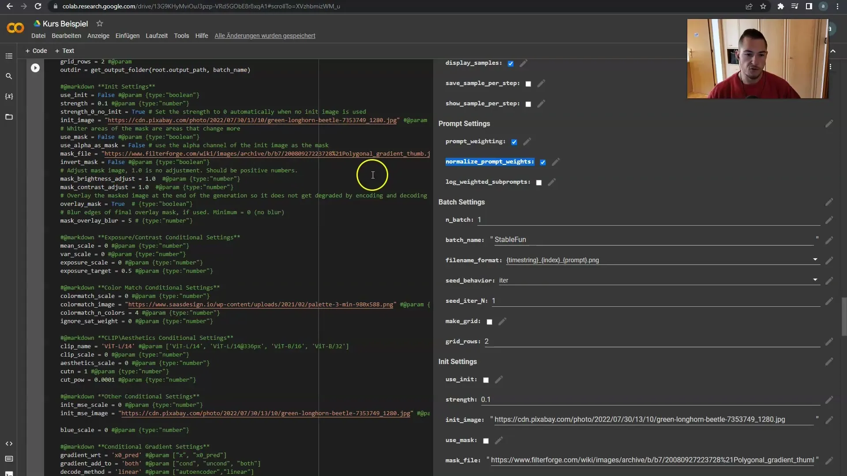Run the code cell with the play icon
This screenshot has height=476, width=847.
pyautogui.click(x=35, y=68)
